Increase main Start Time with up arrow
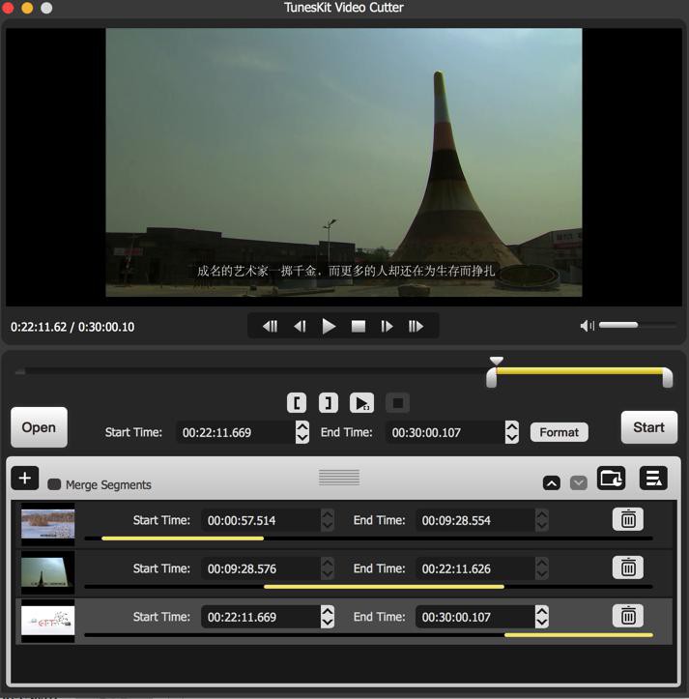This screenshot has height=699, width=689. [302, 426]
